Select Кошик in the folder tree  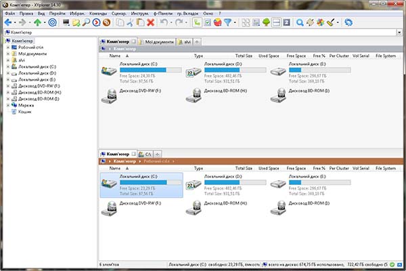point(25,112)
